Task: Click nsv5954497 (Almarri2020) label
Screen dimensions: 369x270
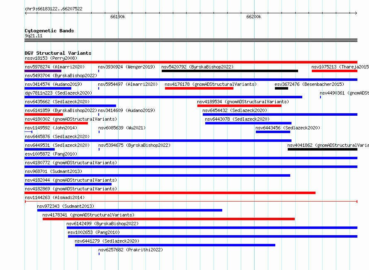Action: point(128,84)
